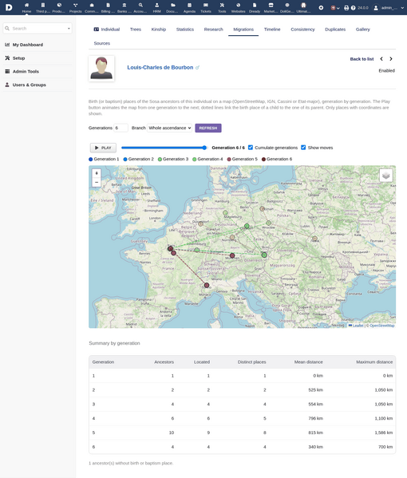
Task: Open Admin Tools in sidebar
Action: point(26,71)
